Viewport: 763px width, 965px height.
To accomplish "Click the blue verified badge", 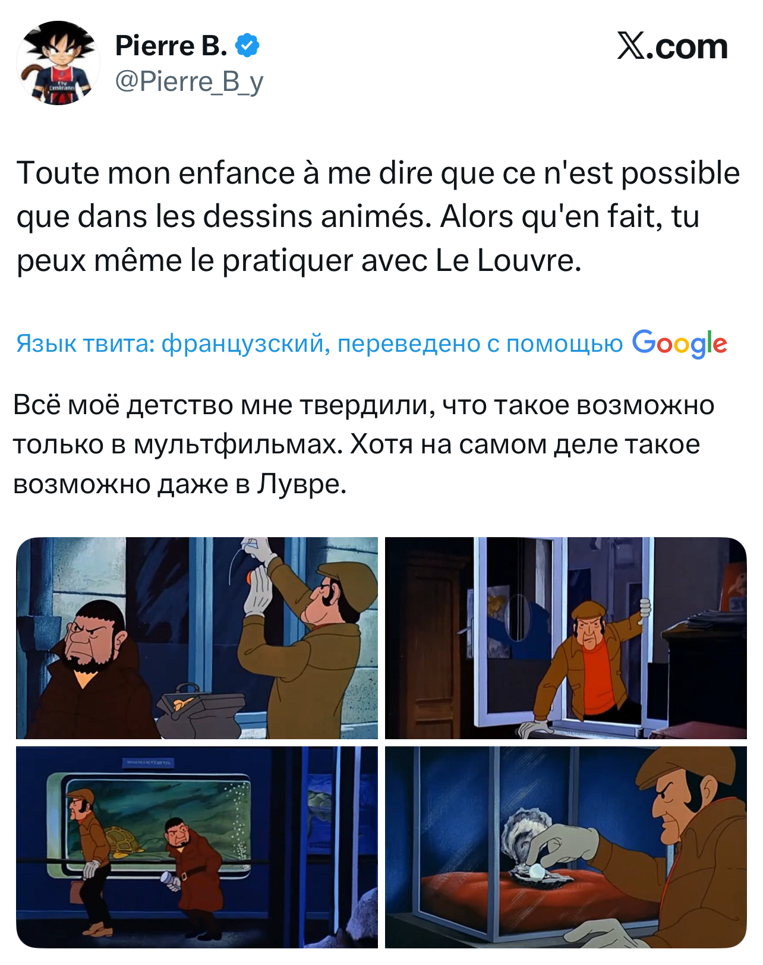I will click(x=247, y=46).
